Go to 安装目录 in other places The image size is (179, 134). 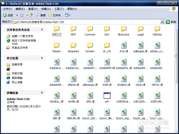pos(14,65)
